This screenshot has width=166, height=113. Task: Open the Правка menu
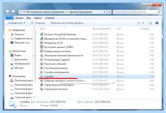pos(19,18)
